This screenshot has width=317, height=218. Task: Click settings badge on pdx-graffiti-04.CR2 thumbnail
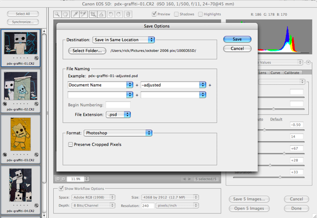(x=36, y=205)
